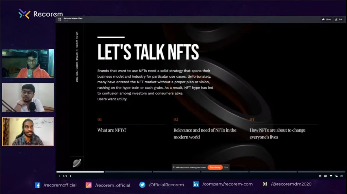Click the presenter screen icon in bottom bar
347x194 pixels.
[331, 176]
